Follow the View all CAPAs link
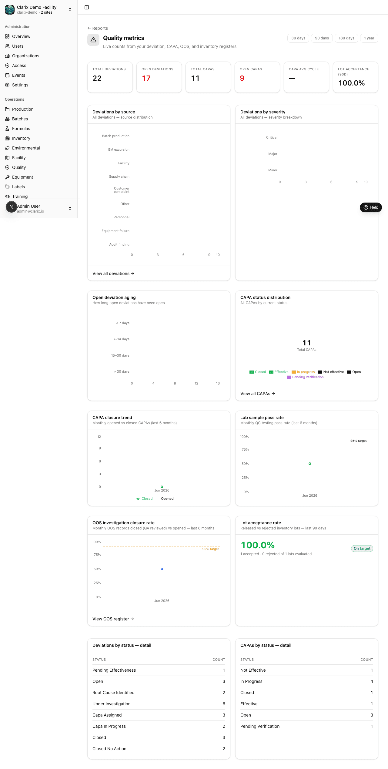The width and height of the screenshot is (388, 769). pos(258,394)
